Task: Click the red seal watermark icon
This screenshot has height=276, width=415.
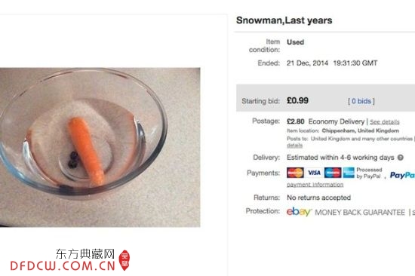Action: [124, 260]
